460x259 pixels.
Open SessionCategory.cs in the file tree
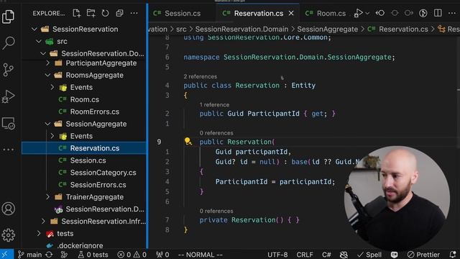click(103, 173)
